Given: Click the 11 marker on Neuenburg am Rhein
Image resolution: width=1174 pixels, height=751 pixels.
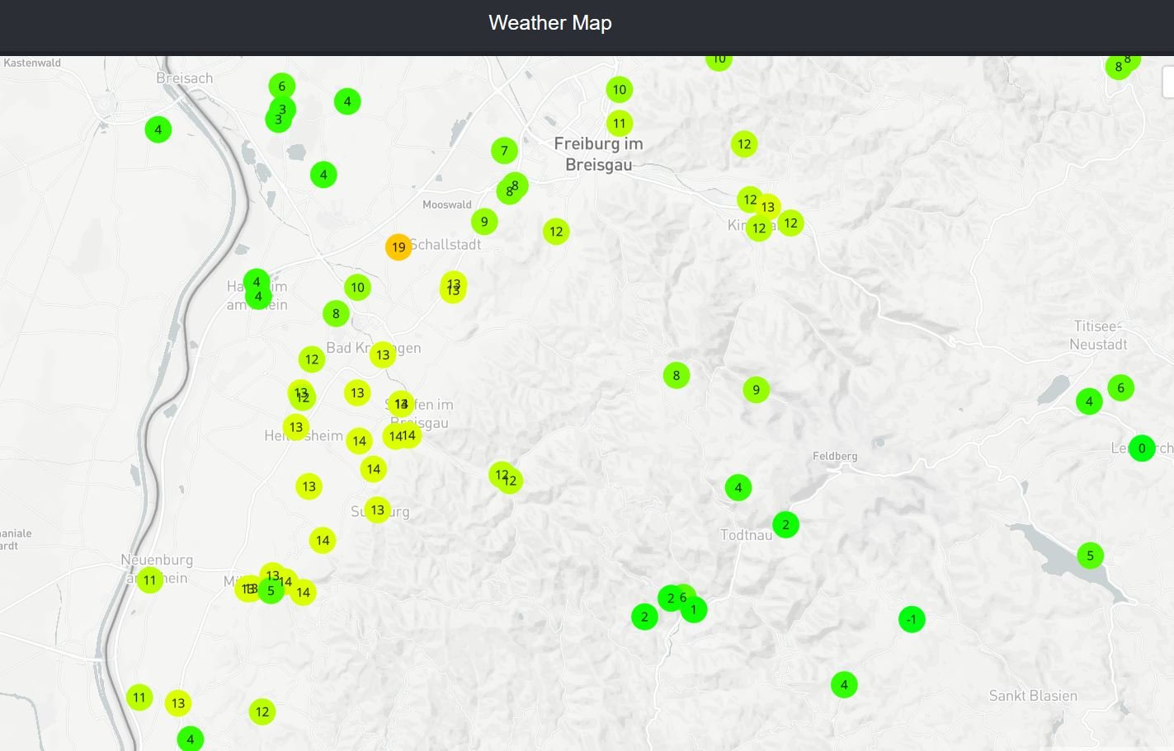Looking at the screenshot, I should click(149, 580).
